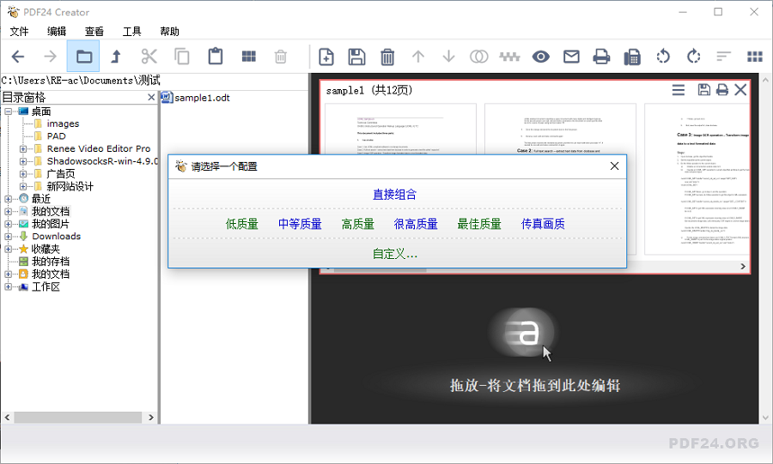Select 中等质量 quality configuration

click(x=300, y=224)
